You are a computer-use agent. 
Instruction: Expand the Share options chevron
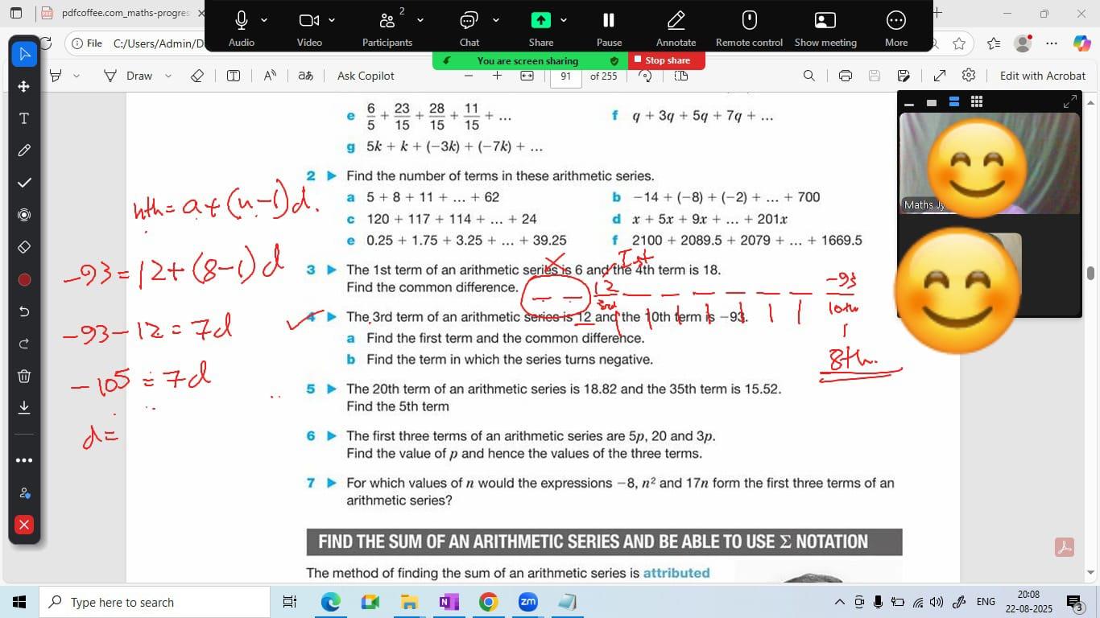tap(564, 20)
